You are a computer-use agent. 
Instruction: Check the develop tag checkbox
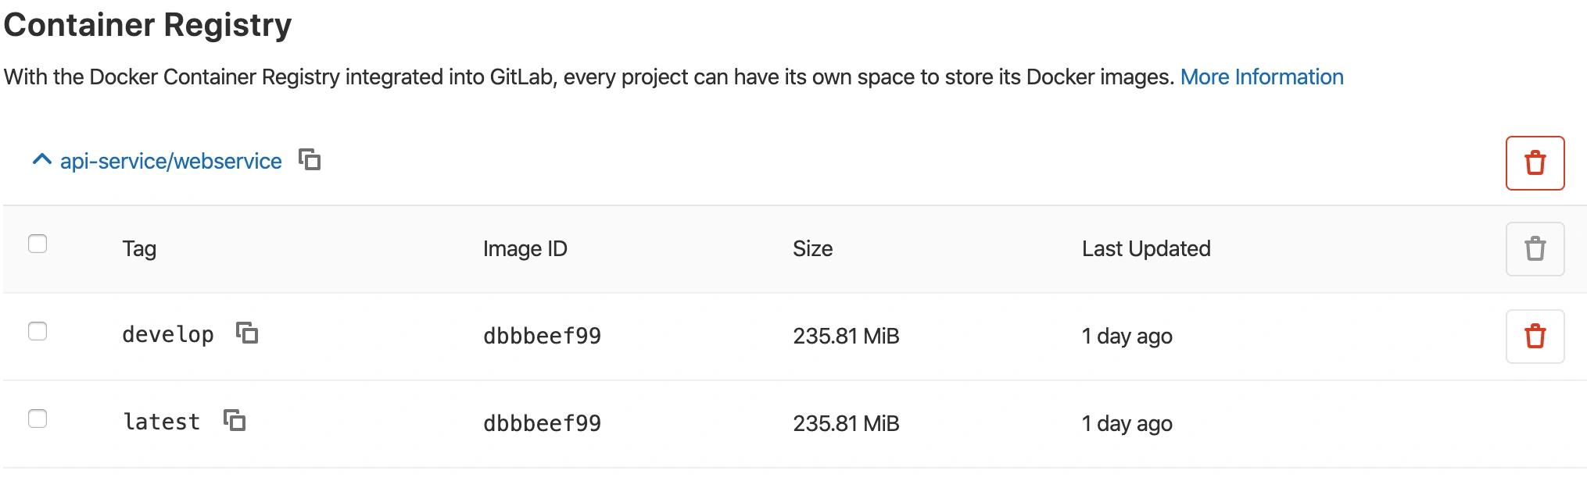pyautogui.click(x=38, y=331)
